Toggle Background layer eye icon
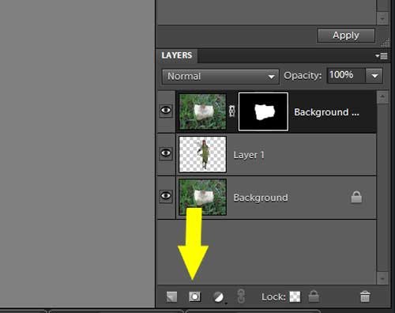The image size is (395, 313). [166, 196]
